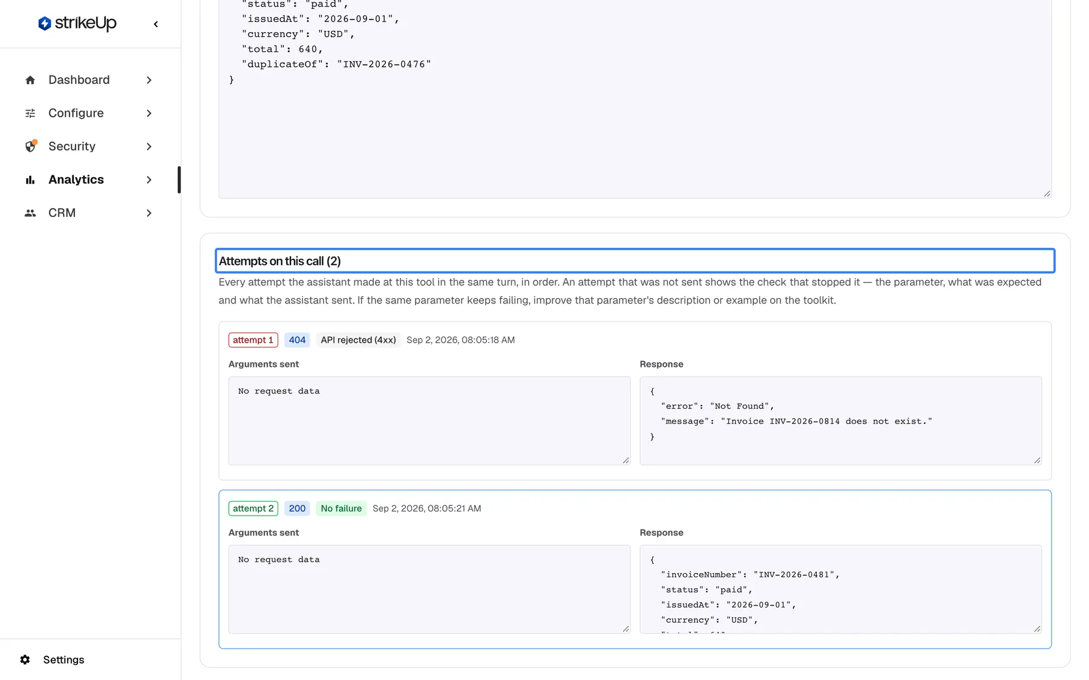Click the 'No failure' label
Viewport: 1089px width, 680px height.
click(341, 508)
